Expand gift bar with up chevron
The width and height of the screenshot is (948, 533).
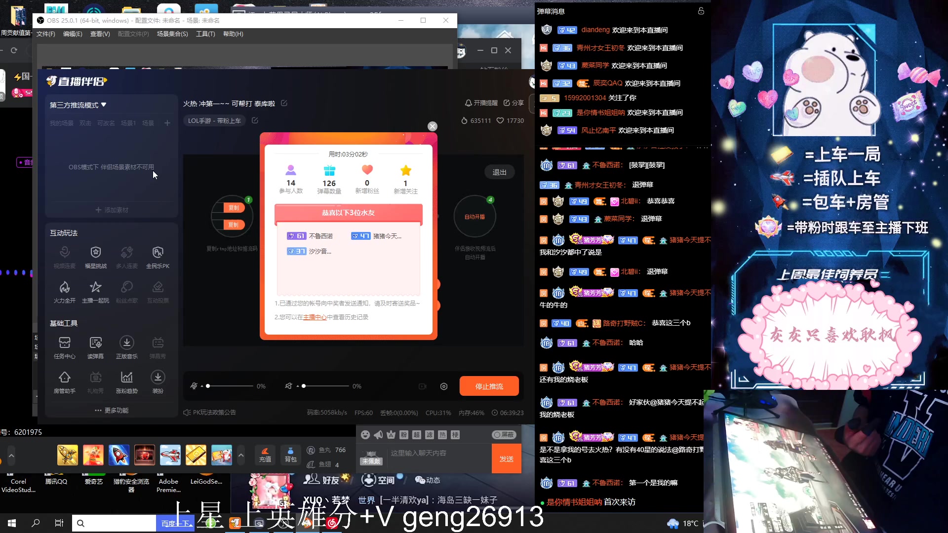[x=241, y=455]
